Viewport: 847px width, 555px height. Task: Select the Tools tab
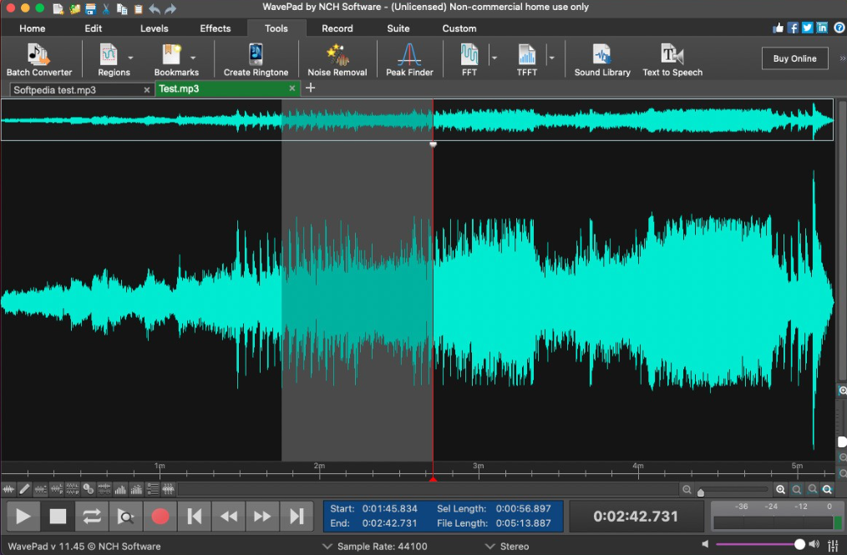click(276, 28)
